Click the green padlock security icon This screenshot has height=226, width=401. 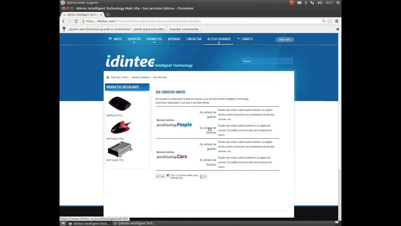pos(83,21)
